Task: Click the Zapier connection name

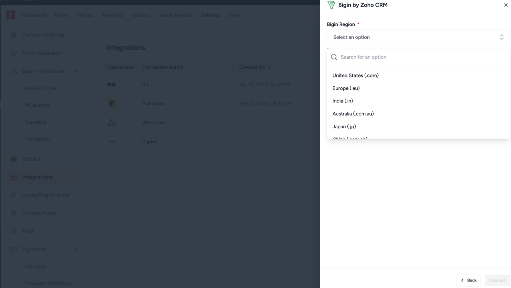Action: pyautogui.click(x=149, y=141)
